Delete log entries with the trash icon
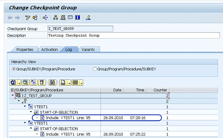This screenshot has height=138, width=223. coord(42,83)
